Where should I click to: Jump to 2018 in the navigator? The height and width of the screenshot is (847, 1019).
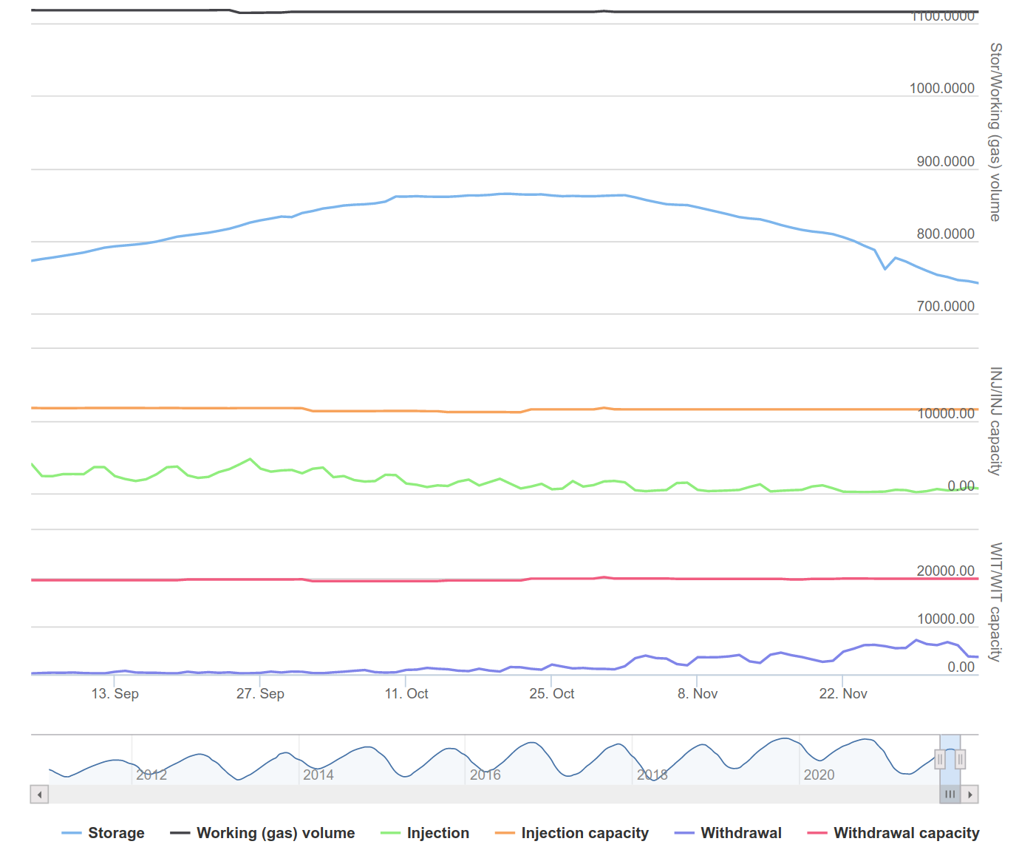pos(652,775)
